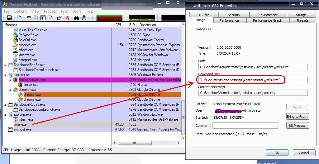Collapse explorer.exe tree with PID 3956
Image resolution: width=319 pixels, height=164 pixels.
click(5, 75)
